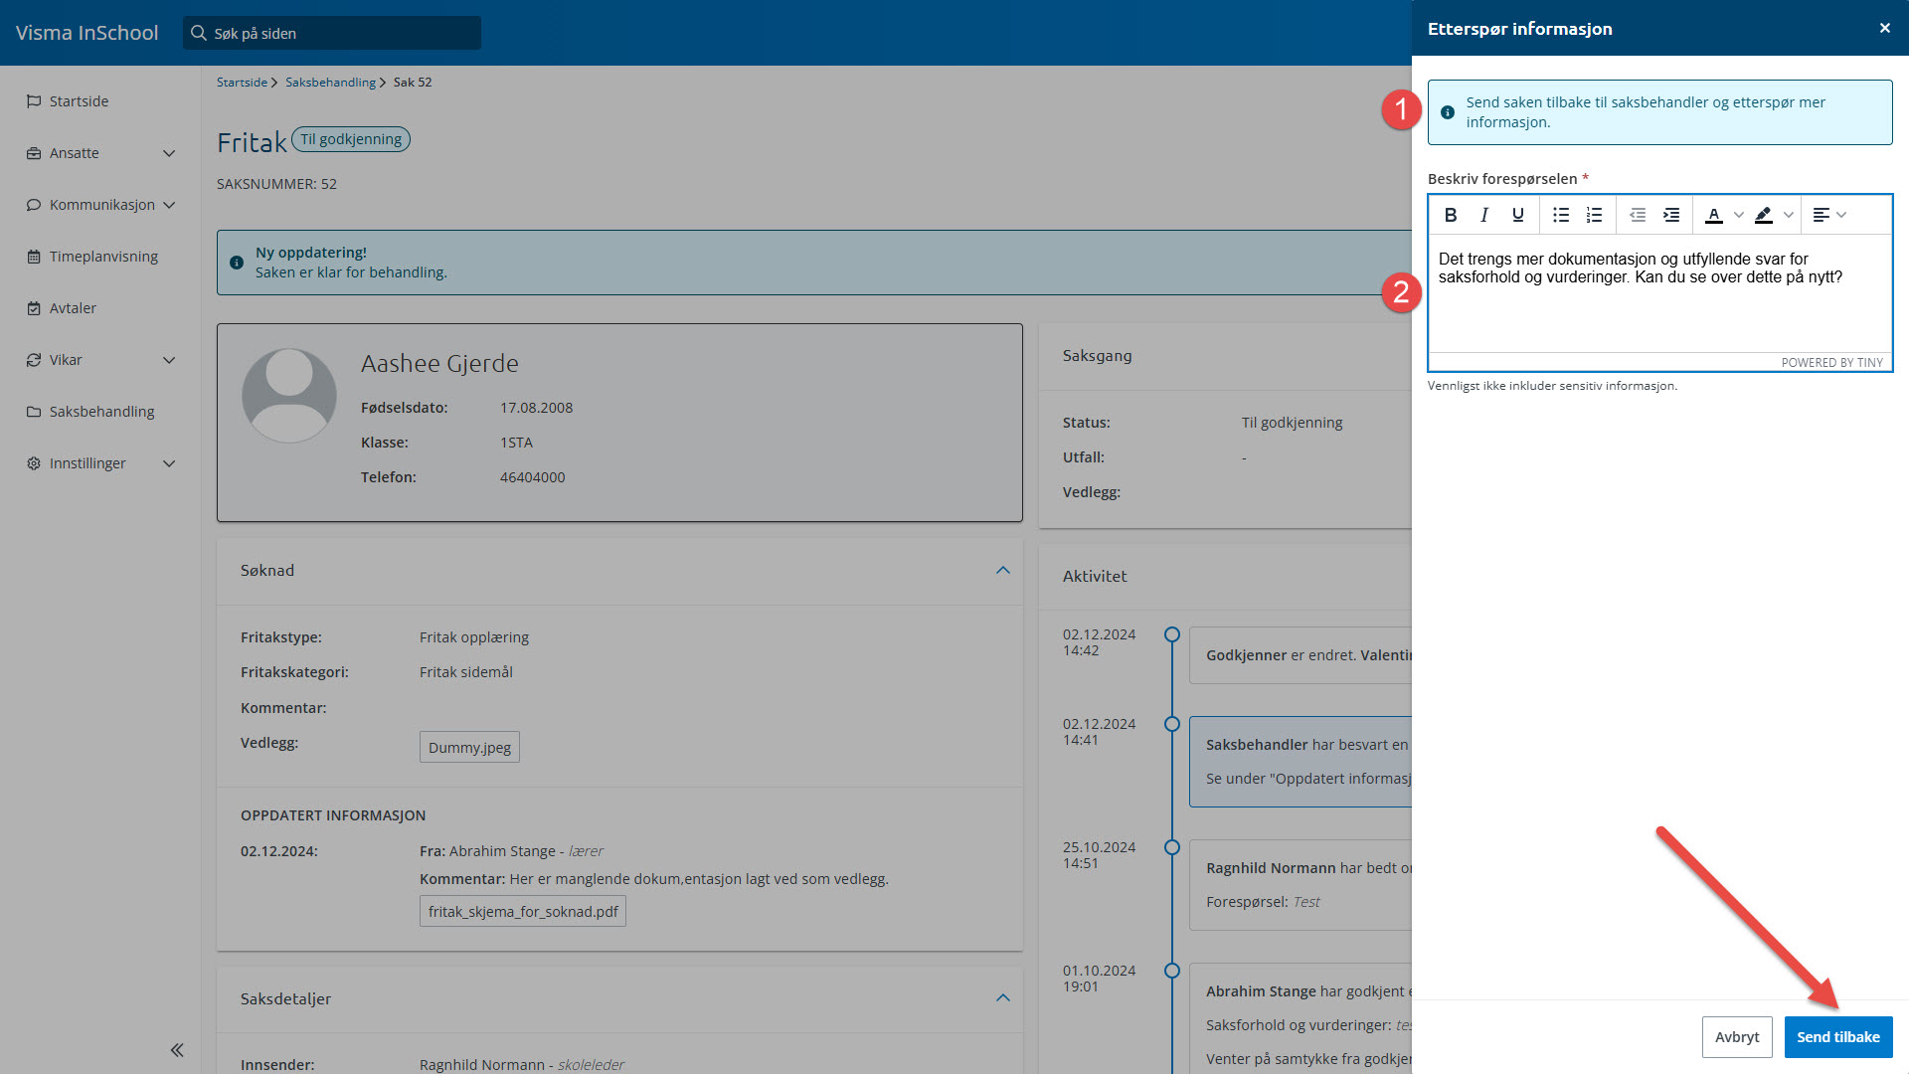This screenshot has height=1074, width=1909.
Task: Collapse the sidebar with double chevron
Action: (177, 1050)
